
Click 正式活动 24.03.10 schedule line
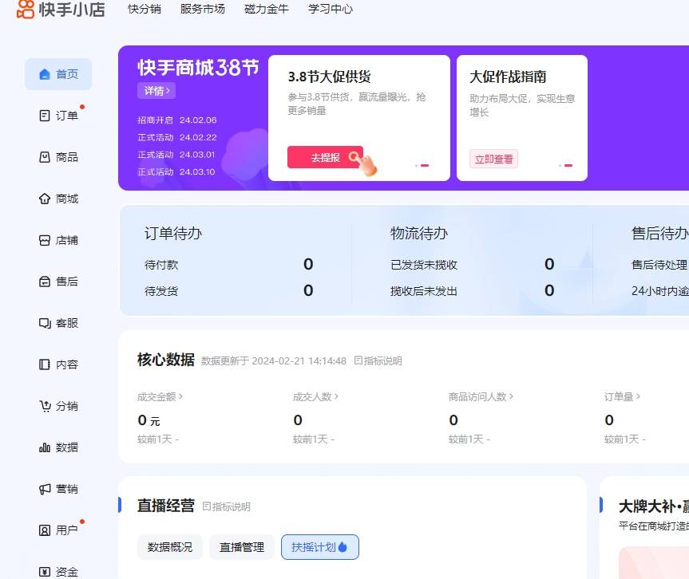(x=176, y=172)
